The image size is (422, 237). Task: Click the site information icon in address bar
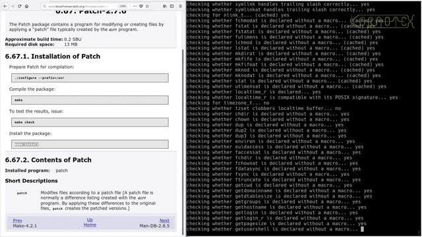tap(45, 6)
